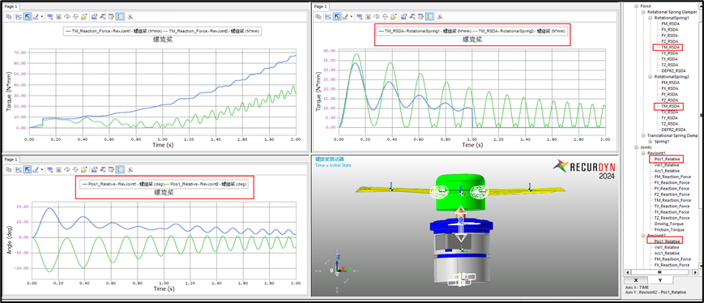
Task: Click the crossed tools icon in the top-left plot toolbar
Action: 130,17
